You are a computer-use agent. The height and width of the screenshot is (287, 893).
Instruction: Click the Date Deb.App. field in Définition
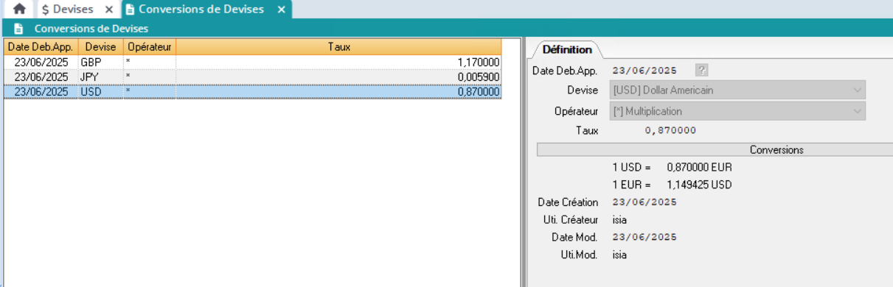(x=644, y=70)
